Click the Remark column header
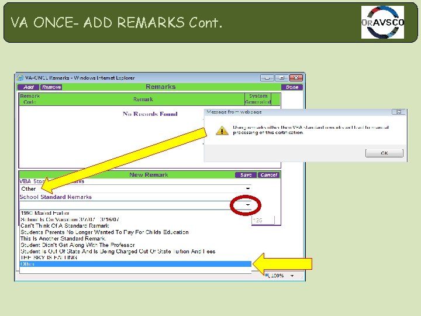The width and height of the screenshot is (421, 316). (x=143, y=99)
